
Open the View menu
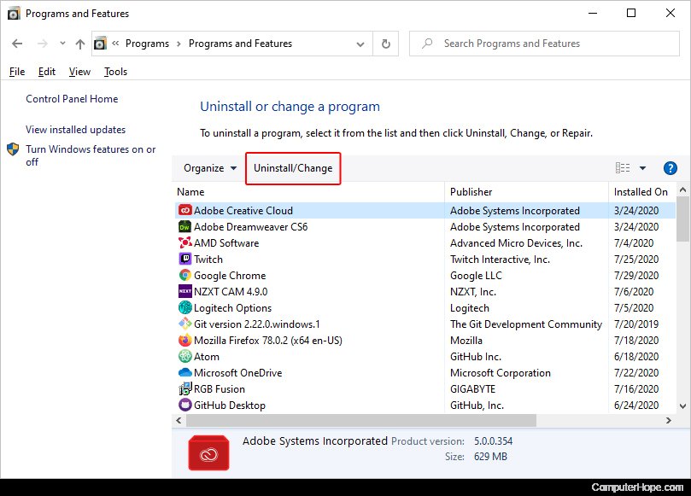point(79,72)
